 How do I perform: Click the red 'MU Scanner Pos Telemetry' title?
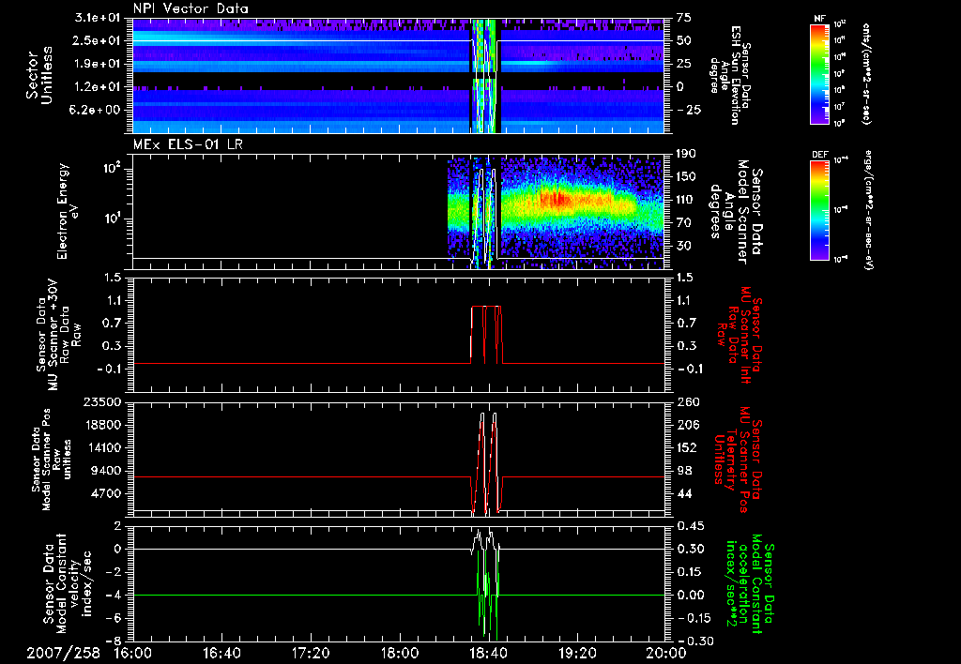(736, 460)
